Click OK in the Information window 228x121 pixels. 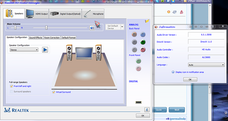pos(190,79)
